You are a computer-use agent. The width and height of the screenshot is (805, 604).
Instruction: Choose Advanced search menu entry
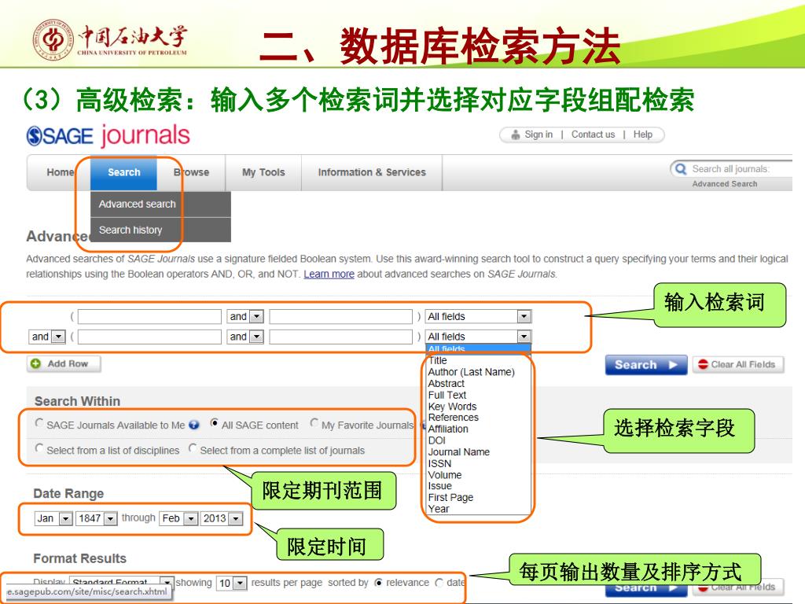(x=160, y=204)
